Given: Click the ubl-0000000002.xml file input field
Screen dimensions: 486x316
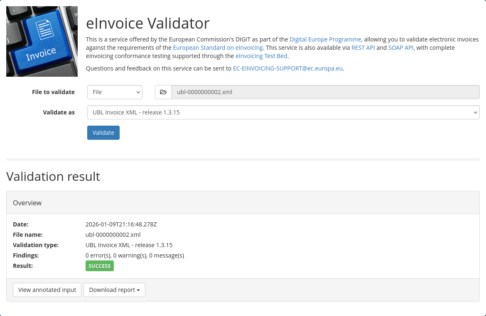Looking at the screenshot, I should coord(325,92).
